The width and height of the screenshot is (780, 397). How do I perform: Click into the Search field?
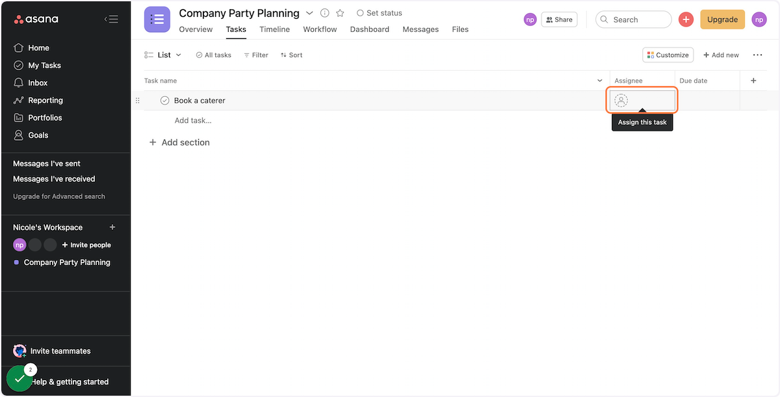click(x=633, y=19)
